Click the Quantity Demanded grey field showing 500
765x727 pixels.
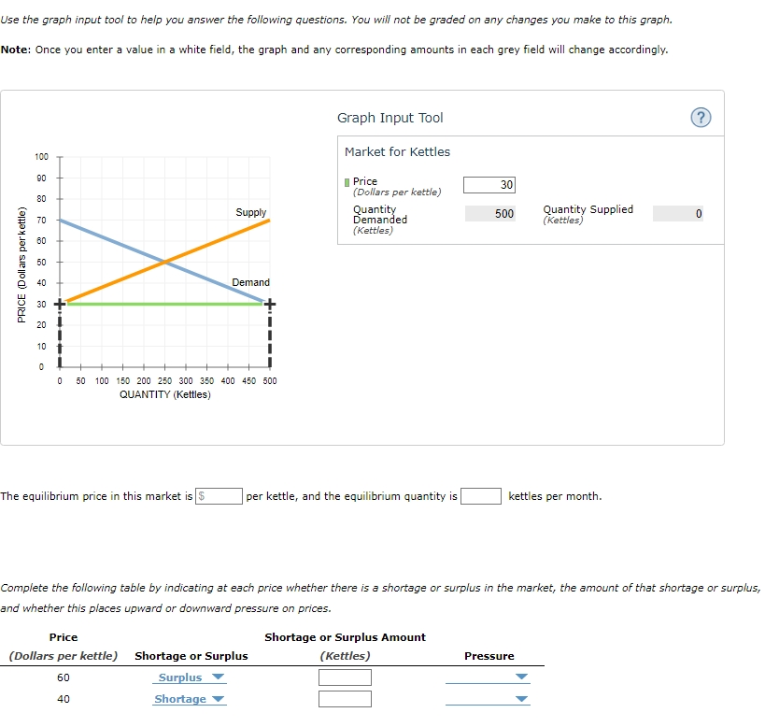tap(489, 213)
